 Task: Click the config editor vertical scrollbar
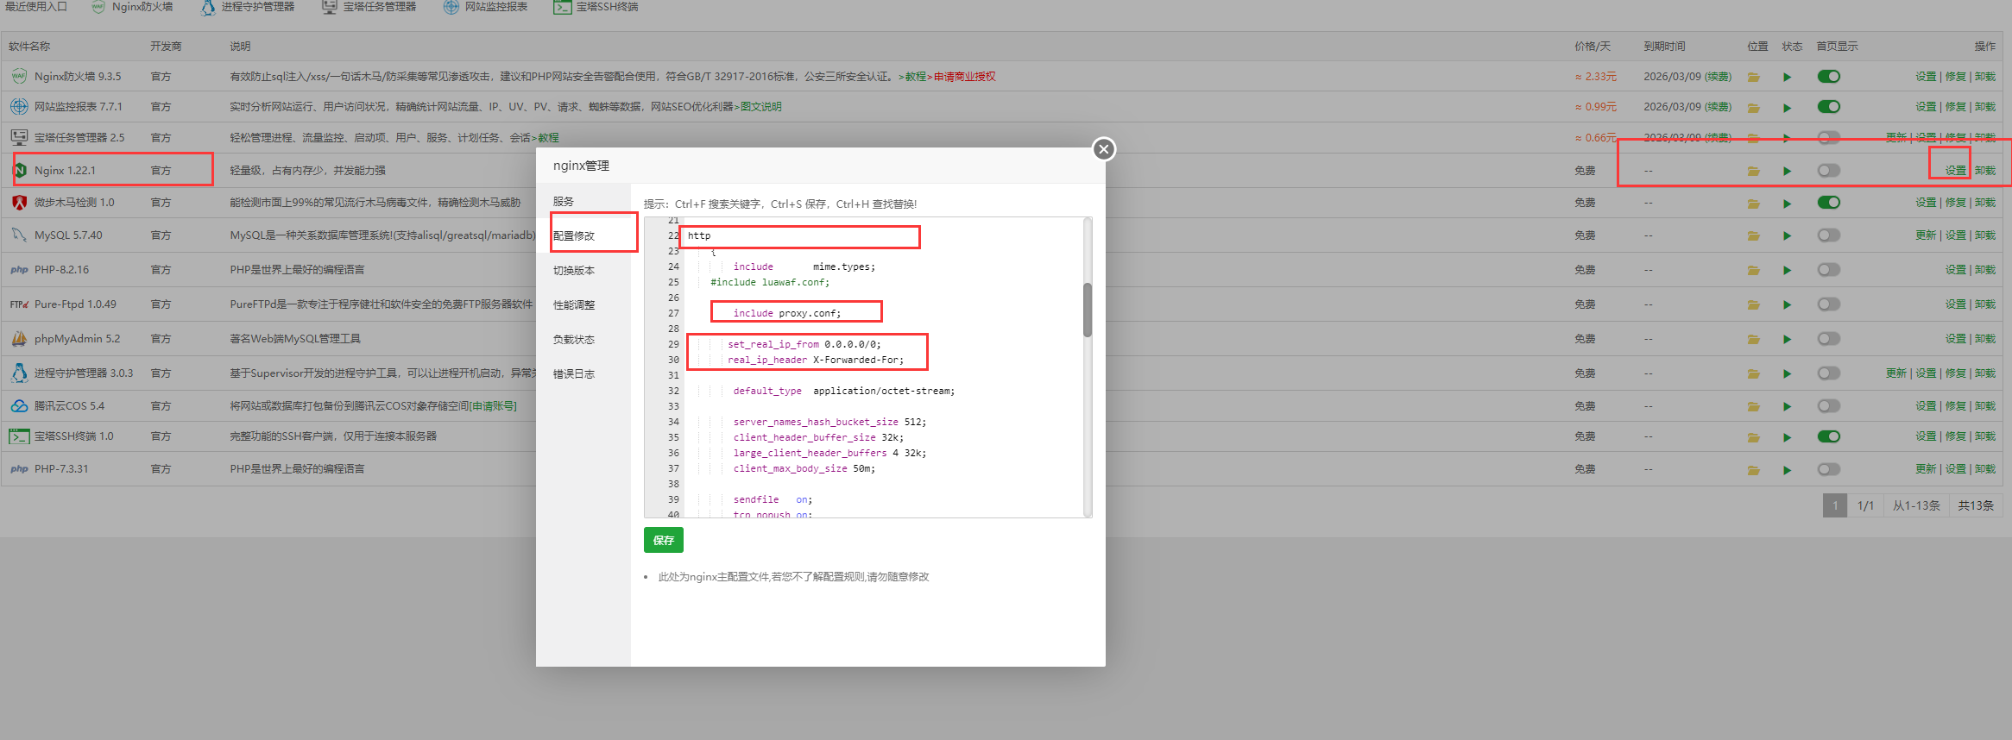[x=1088, y=310]
